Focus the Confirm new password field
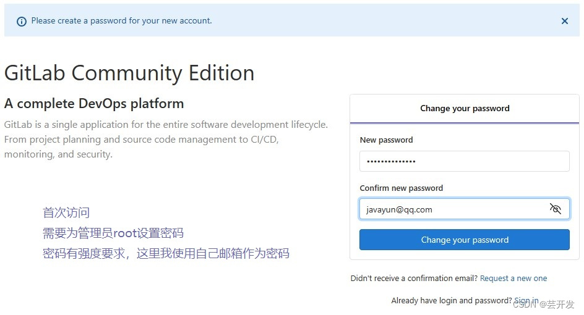584x315 pixels. click(x=465, y=209)
